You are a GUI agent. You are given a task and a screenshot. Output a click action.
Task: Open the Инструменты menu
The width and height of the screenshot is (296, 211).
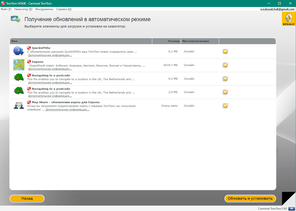(44, 9)
